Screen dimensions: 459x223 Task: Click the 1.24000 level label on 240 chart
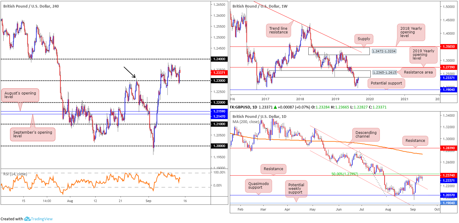(220, 59)
